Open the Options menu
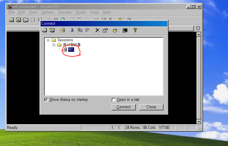 (47, 12)
